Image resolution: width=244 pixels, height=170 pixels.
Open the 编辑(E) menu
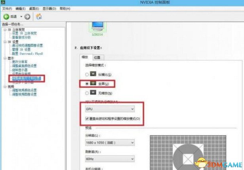21,9
